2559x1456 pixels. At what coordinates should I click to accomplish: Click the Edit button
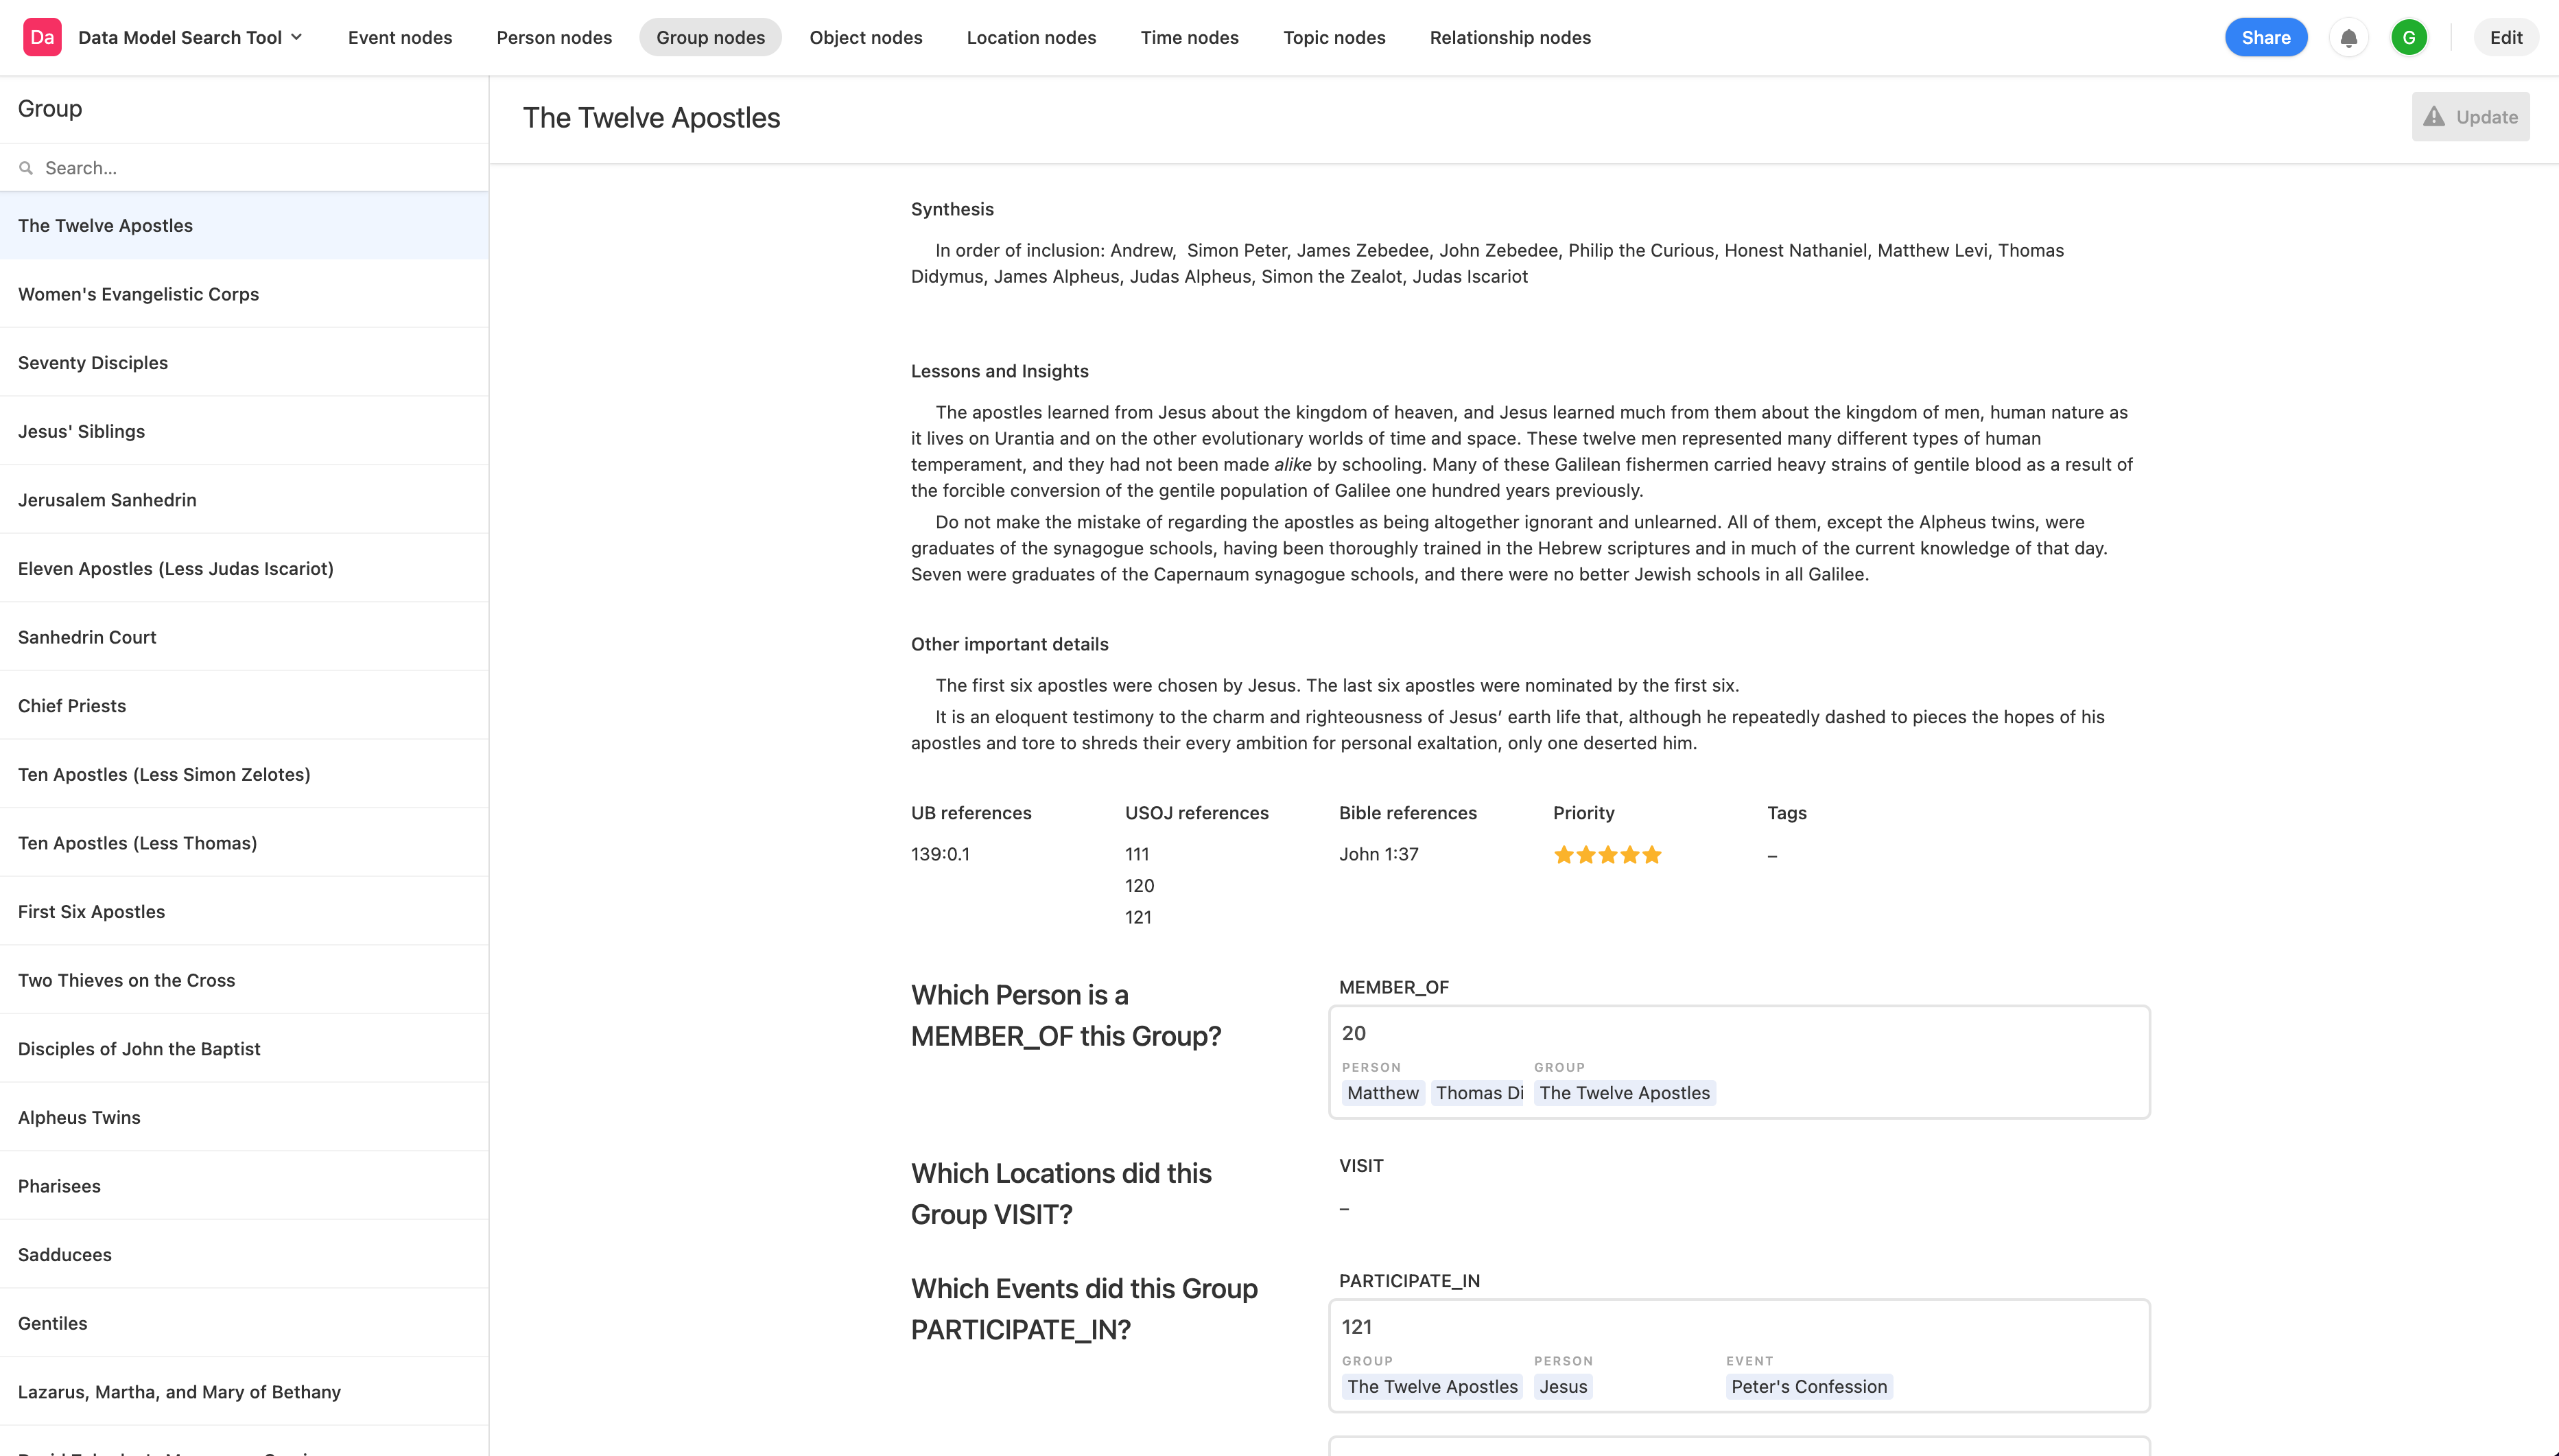pos(2505,37)
